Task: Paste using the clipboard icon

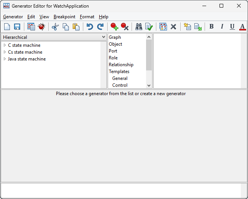Action: [76, 27]
